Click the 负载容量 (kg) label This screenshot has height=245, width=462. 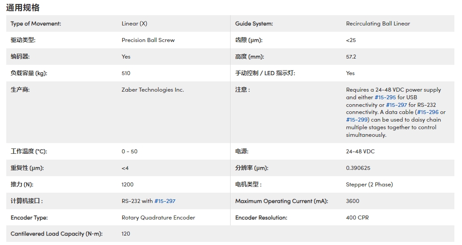(29, 73)
